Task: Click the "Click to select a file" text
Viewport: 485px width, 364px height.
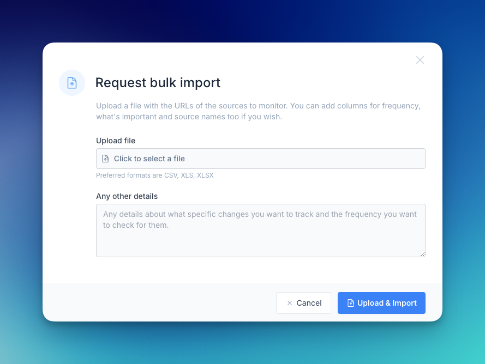Action: pos(149,159)
